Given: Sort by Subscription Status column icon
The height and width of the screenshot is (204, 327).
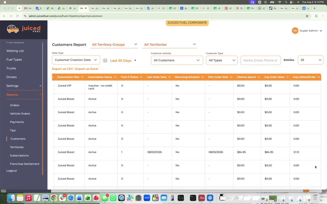Looking at the screenshot, I should click(x=115, y=77).
